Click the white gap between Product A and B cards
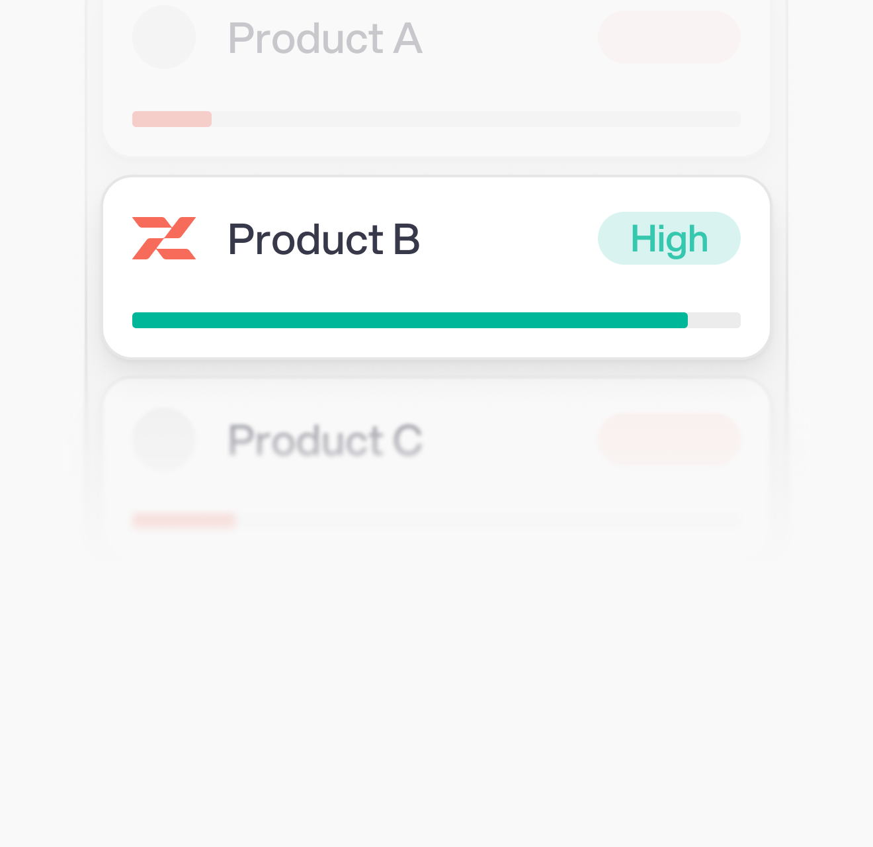The image size is (873, 847). [x=436, y=166]
